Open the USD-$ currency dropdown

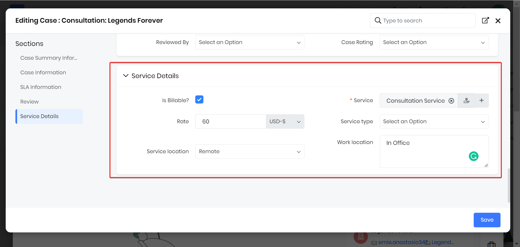[285, 122]
